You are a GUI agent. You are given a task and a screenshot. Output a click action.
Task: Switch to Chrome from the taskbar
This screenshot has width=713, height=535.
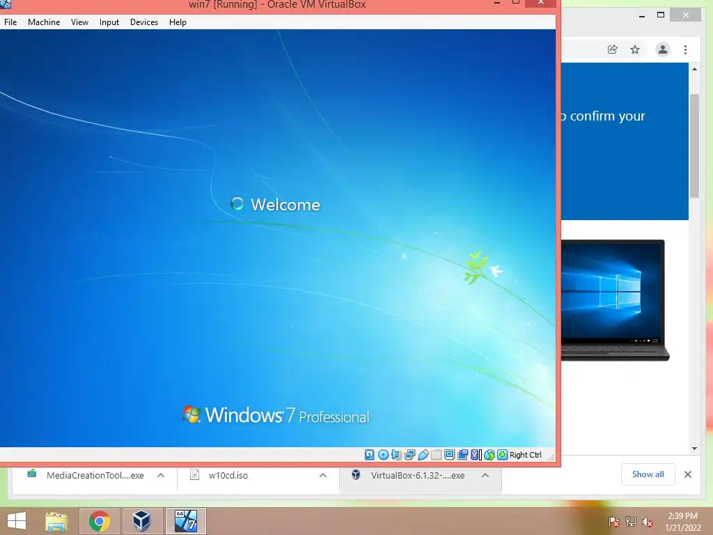100,521
